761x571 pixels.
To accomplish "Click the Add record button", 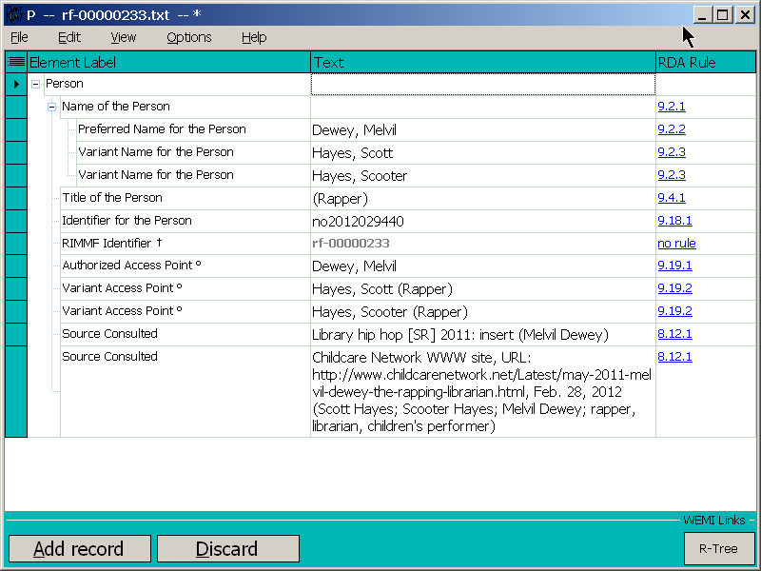I will [x=80, y=549].
